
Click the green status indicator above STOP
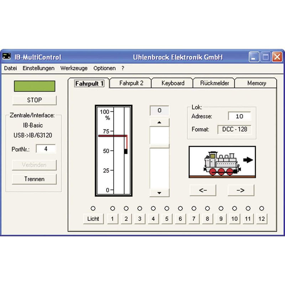(35, 86)
